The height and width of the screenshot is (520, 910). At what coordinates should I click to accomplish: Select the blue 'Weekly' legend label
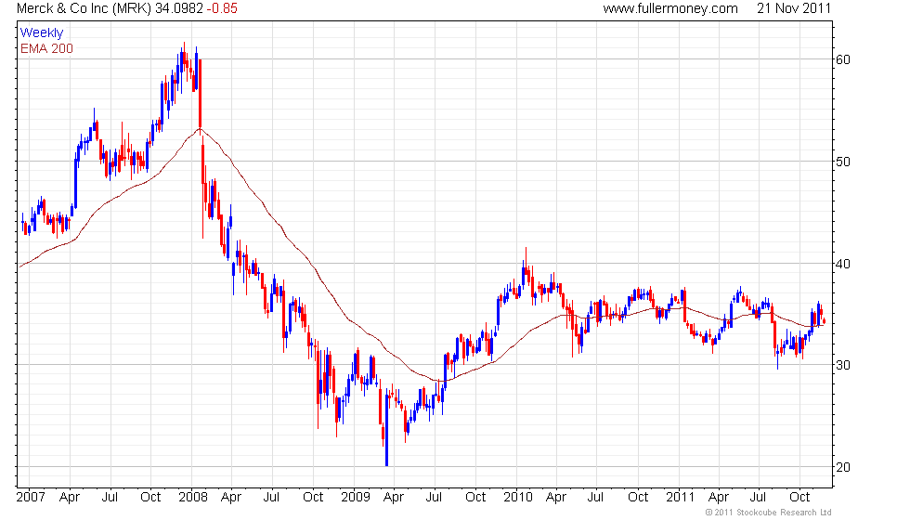tap(41, 33)
